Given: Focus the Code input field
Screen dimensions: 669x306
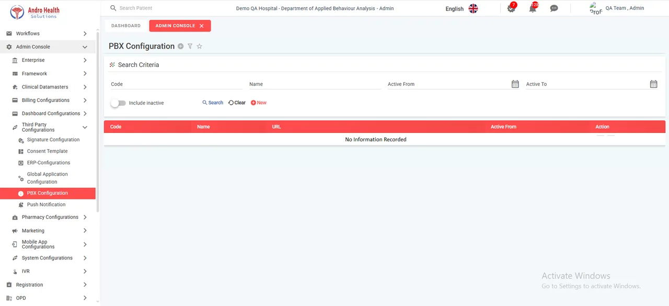Looking at the screenshot, I should click(177, 84).
